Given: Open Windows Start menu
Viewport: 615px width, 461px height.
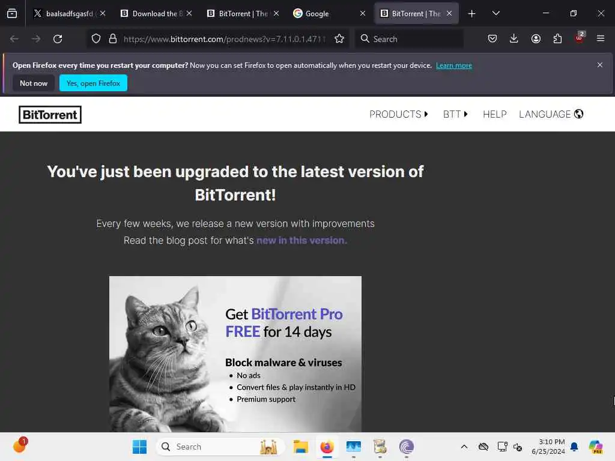Looking at the screenshot, I should pos(139,447).
